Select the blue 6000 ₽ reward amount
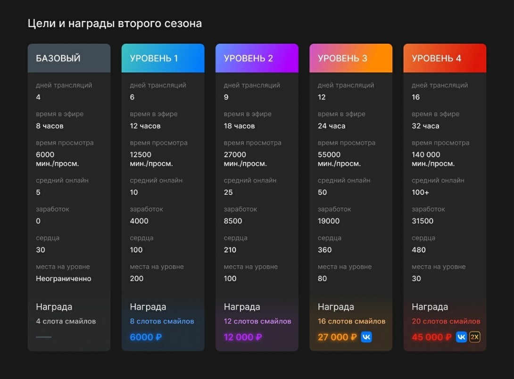514x379 pixels. (x=145, y=337)
